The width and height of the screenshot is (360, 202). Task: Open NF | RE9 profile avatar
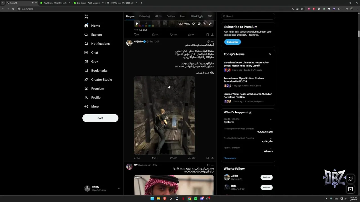(129, 43)
